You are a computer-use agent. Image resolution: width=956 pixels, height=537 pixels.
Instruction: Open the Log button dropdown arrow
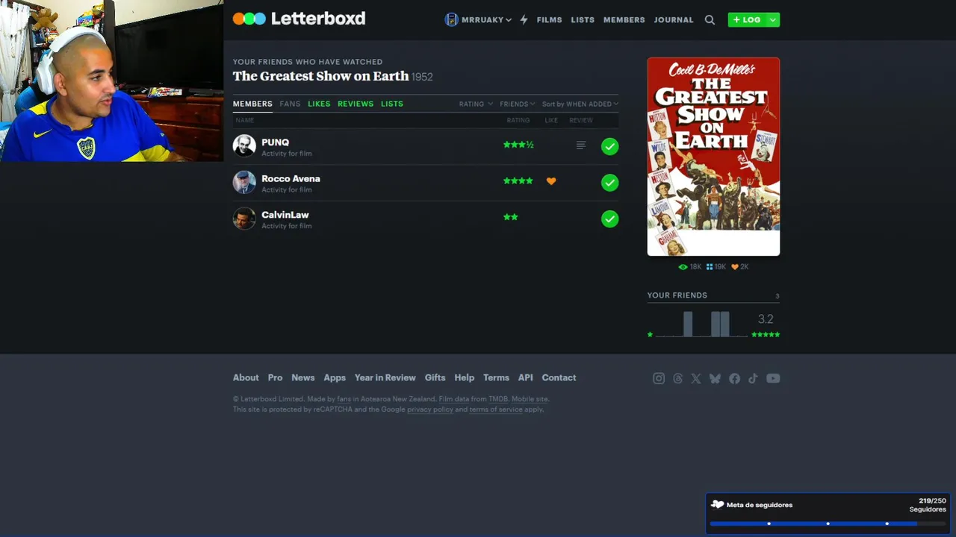point(772,20)
